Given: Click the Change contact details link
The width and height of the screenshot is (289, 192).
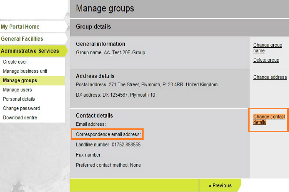Looking at the screenshot, I should 269,119.
